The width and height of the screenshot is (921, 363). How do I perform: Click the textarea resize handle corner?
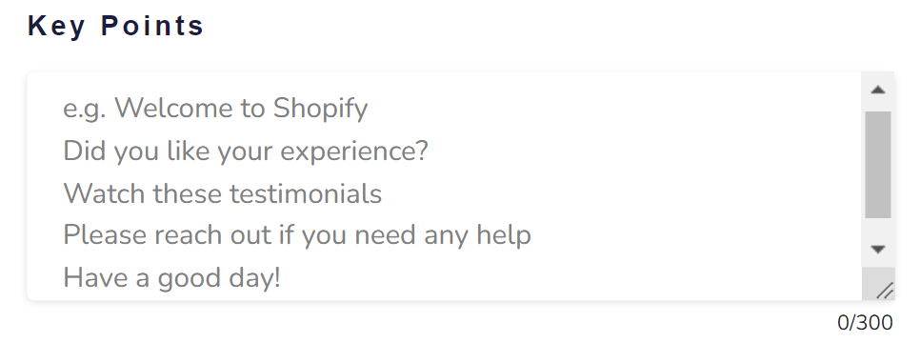click(x=882, y=289)
